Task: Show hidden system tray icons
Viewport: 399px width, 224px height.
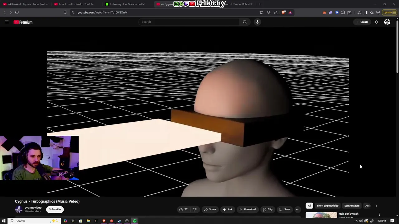Action: click(x=356, y=221)
